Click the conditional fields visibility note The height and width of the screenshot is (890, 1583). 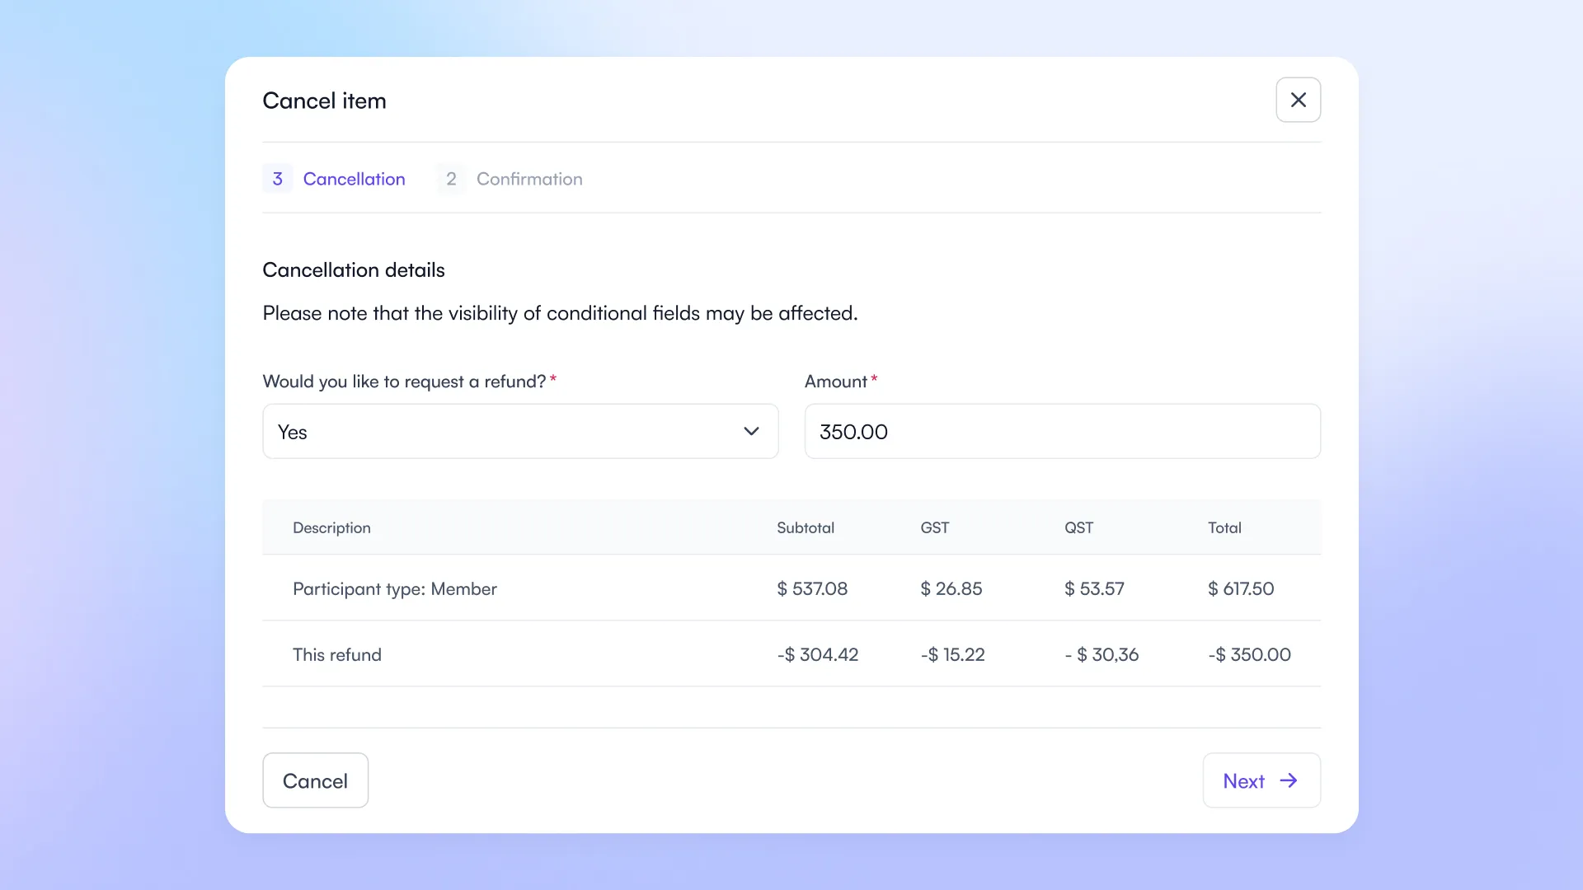tap(561, 313)
